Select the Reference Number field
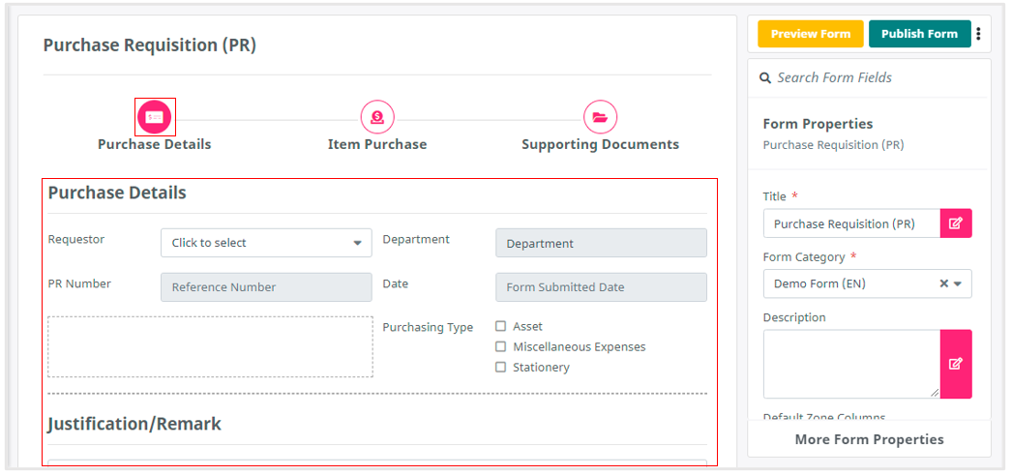This screenshot has width=1012, height=476. tap(267, 287)
